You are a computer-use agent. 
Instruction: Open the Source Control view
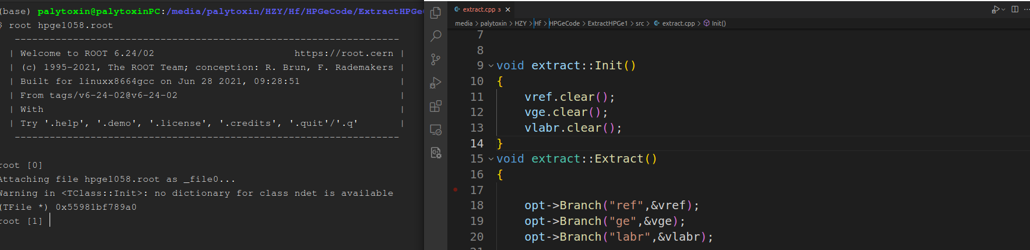[436, 59]
